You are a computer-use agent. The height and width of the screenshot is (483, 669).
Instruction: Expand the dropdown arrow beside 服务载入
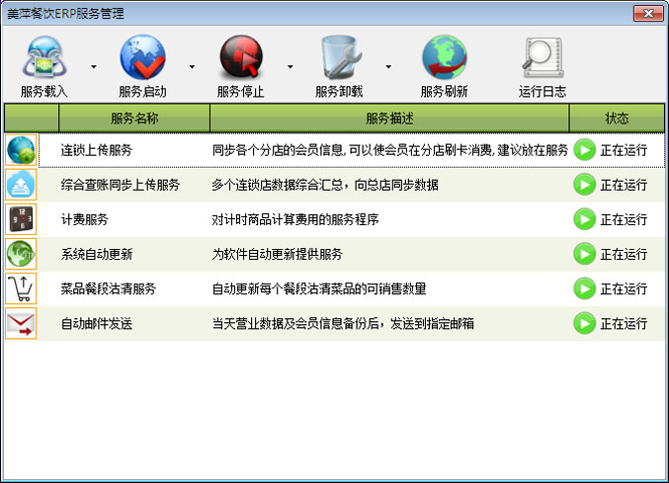94,67
